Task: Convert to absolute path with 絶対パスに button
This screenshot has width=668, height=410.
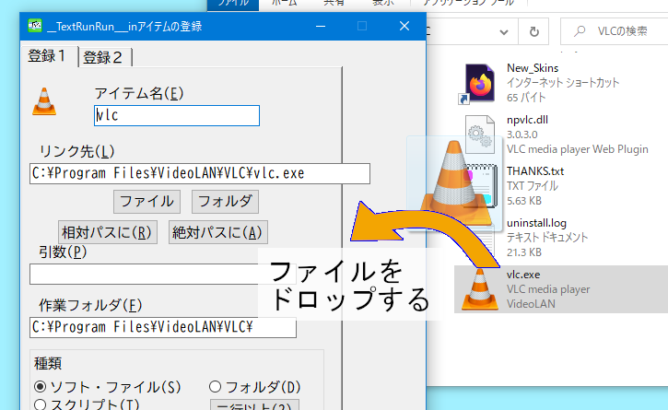Action: pos(218,232)
